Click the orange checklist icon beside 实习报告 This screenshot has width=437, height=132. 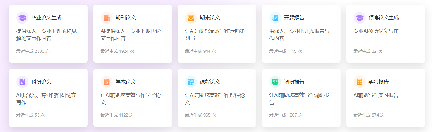coord(359,82)
